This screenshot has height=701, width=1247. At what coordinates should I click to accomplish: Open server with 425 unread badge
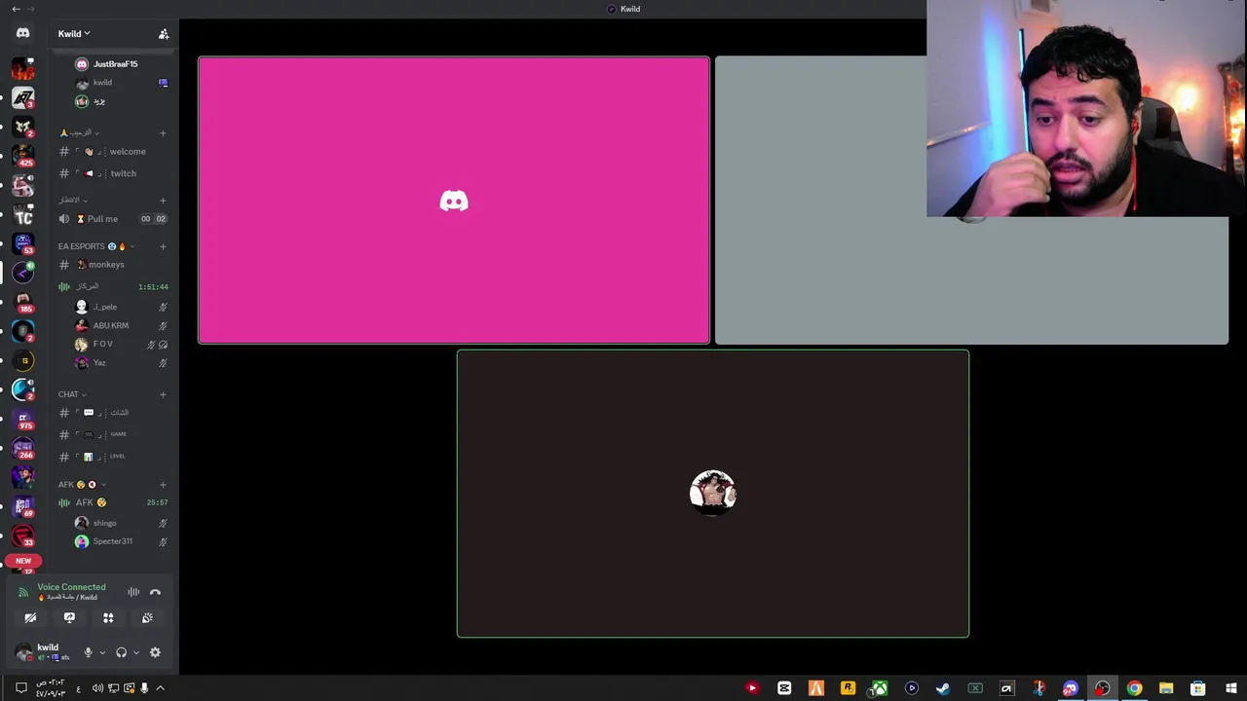coord(22,155)
